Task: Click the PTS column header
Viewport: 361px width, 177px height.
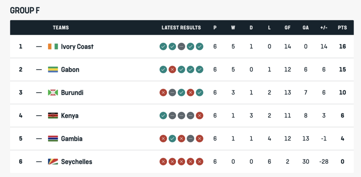Action: coord(342,28)
